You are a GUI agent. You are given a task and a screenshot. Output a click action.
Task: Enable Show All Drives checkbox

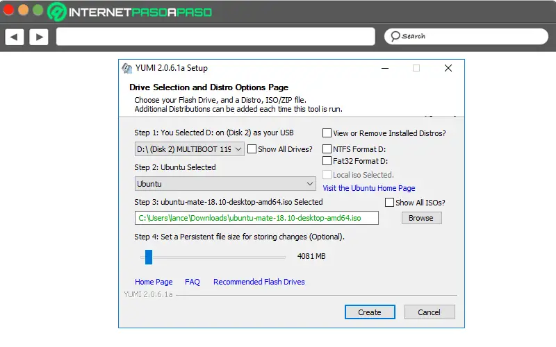[252, 149]
